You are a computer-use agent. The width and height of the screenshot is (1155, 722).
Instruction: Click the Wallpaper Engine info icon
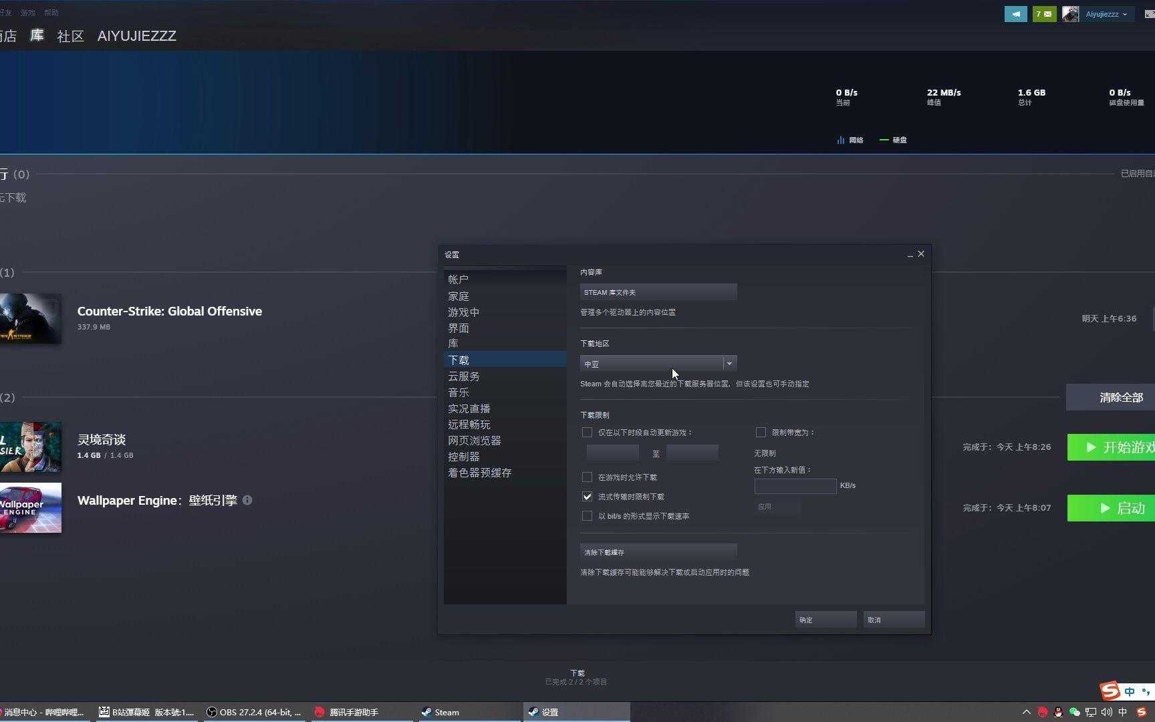point(247,500)
